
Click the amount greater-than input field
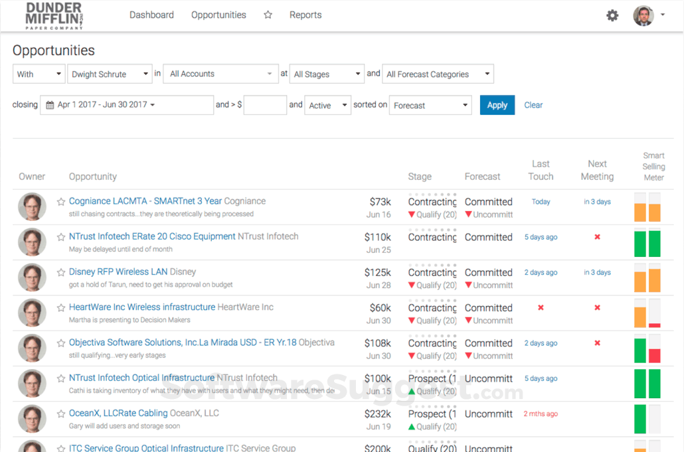(265, 105)
